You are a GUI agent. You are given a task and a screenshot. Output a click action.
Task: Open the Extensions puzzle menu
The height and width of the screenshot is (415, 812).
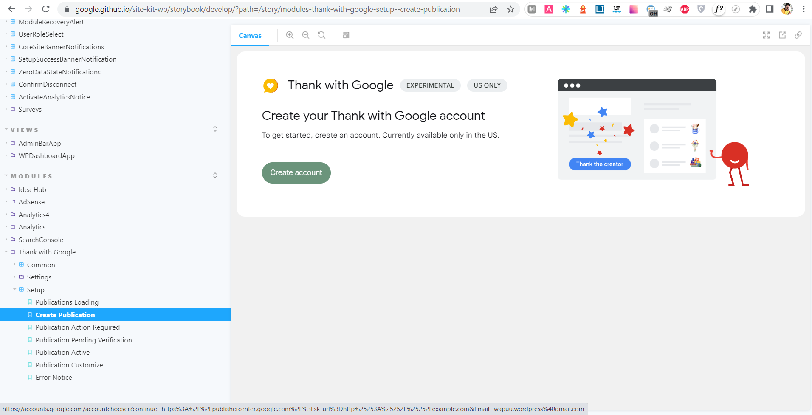tap(753, 9)
